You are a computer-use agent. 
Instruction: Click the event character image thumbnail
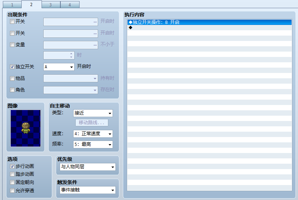point(26,128)
